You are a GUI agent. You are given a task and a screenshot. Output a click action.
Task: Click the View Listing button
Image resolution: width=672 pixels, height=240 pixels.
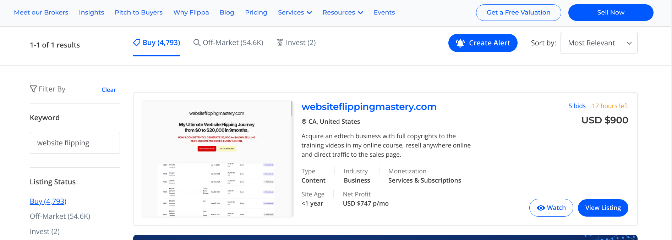pos(603,208)
